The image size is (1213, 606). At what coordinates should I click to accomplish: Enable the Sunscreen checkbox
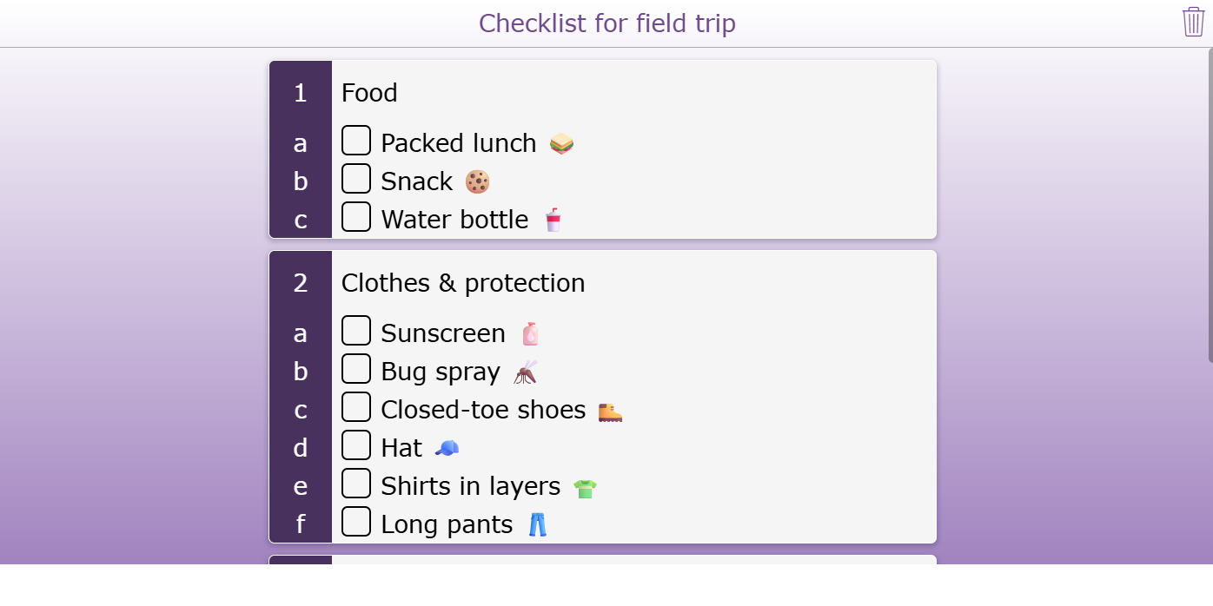coord(356,331)
